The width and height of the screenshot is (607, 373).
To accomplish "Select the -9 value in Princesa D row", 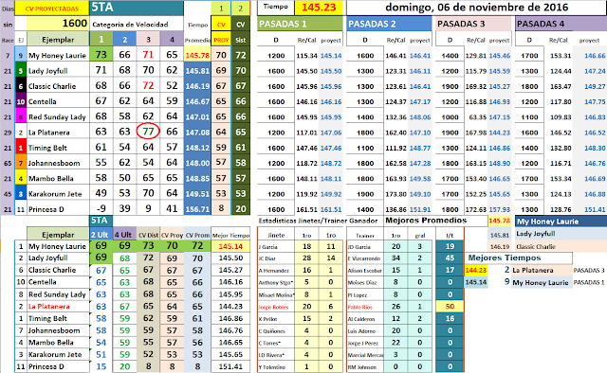I will point(101,208).
